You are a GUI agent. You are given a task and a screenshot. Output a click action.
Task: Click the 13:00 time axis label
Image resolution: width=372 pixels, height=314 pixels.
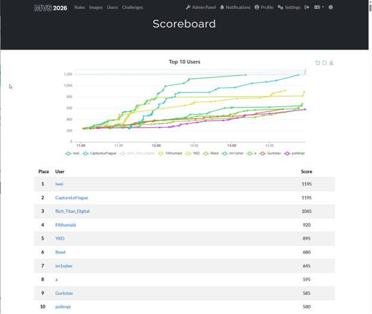coord(231,146)
